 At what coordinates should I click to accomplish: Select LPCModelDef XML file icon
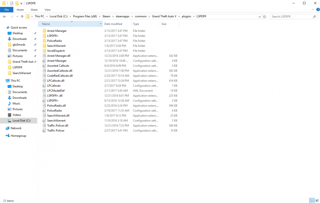coord(44,91)
